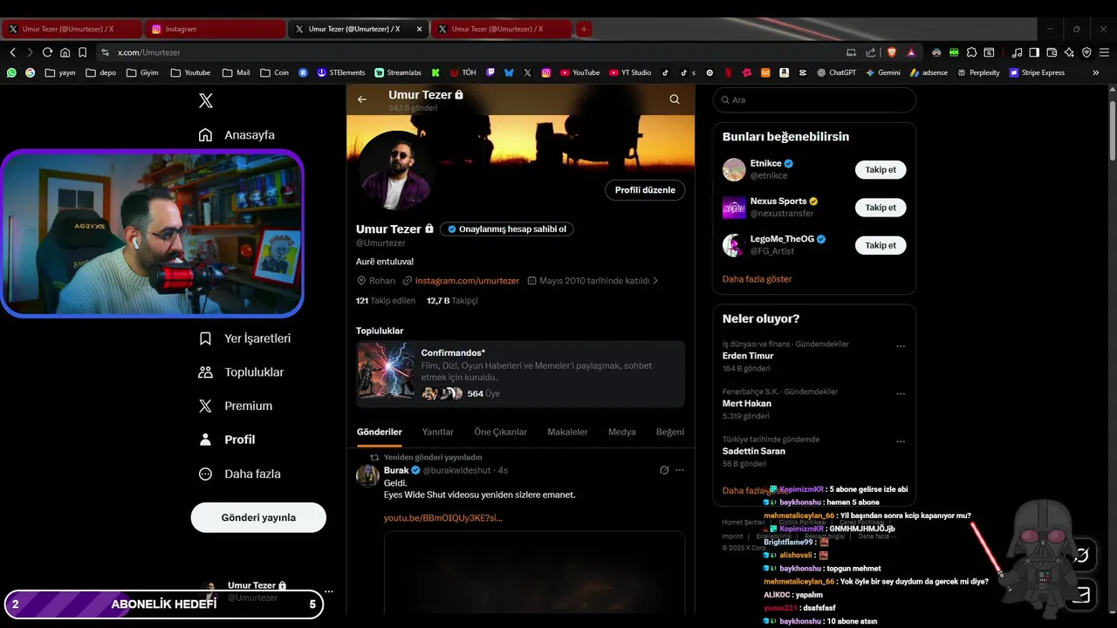The width and height of the screenshot is (1117, 628).
Task: Open Confirmandos* community card
Action: (520, 373)
